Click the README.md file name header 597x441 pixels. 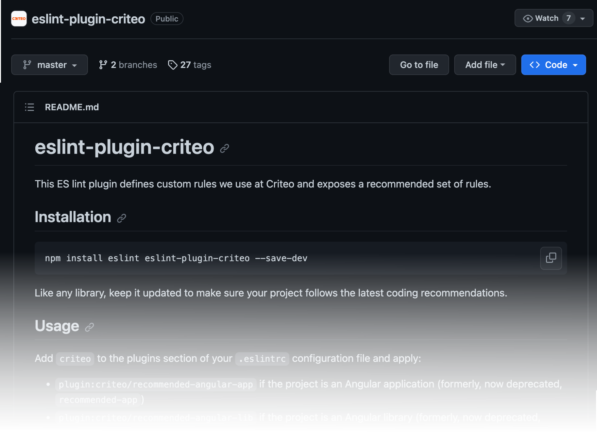click(72, 107)
